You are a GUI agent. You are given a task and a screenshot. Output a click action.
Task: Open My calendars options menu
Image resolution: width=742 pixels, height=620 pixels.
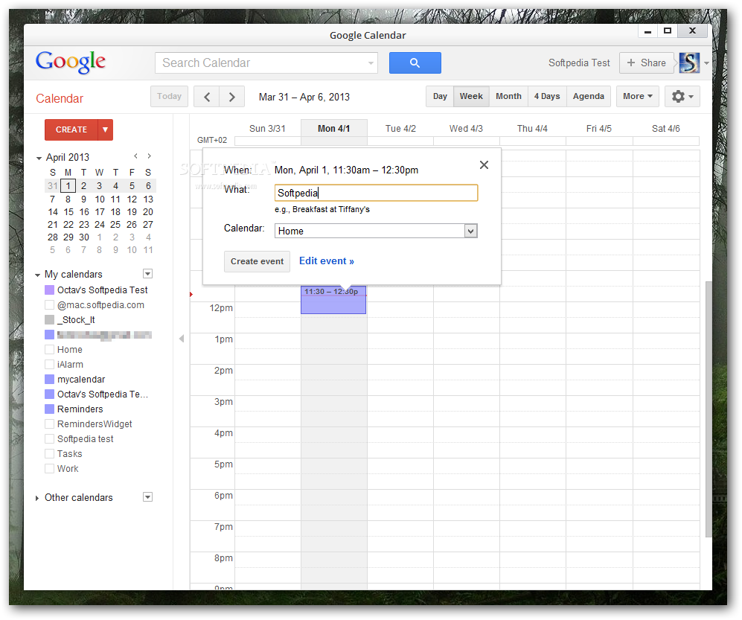pos(147,274)
